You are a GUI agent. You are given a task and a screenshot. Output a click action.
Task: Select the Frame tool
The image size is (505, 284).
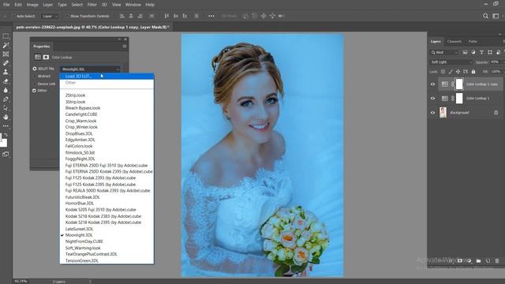(x=6, y=54)
